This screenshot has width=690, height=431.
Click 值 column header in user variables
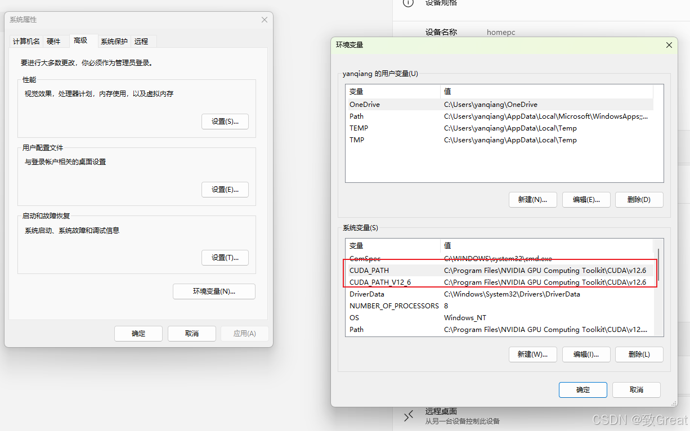(546, 92)
